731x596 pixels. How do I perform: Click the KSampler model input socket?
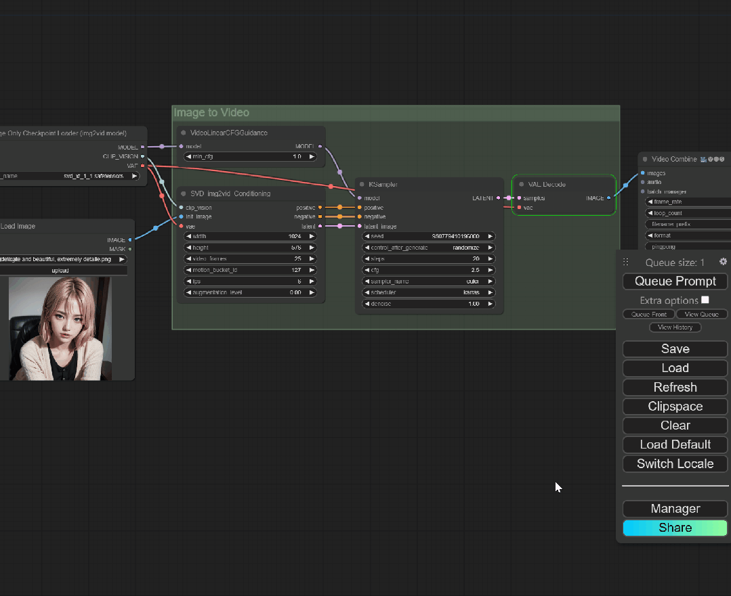click(x=360, y=198)
